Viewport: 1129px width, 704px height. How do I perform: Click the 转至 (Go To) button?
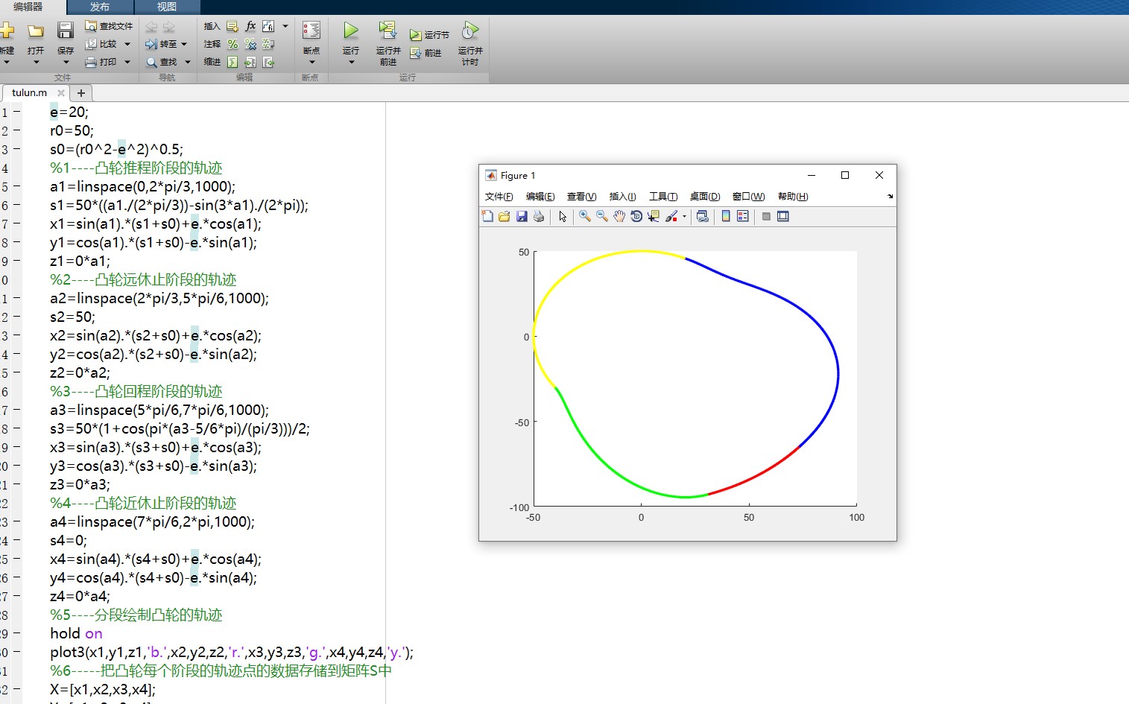coord(161,44)
